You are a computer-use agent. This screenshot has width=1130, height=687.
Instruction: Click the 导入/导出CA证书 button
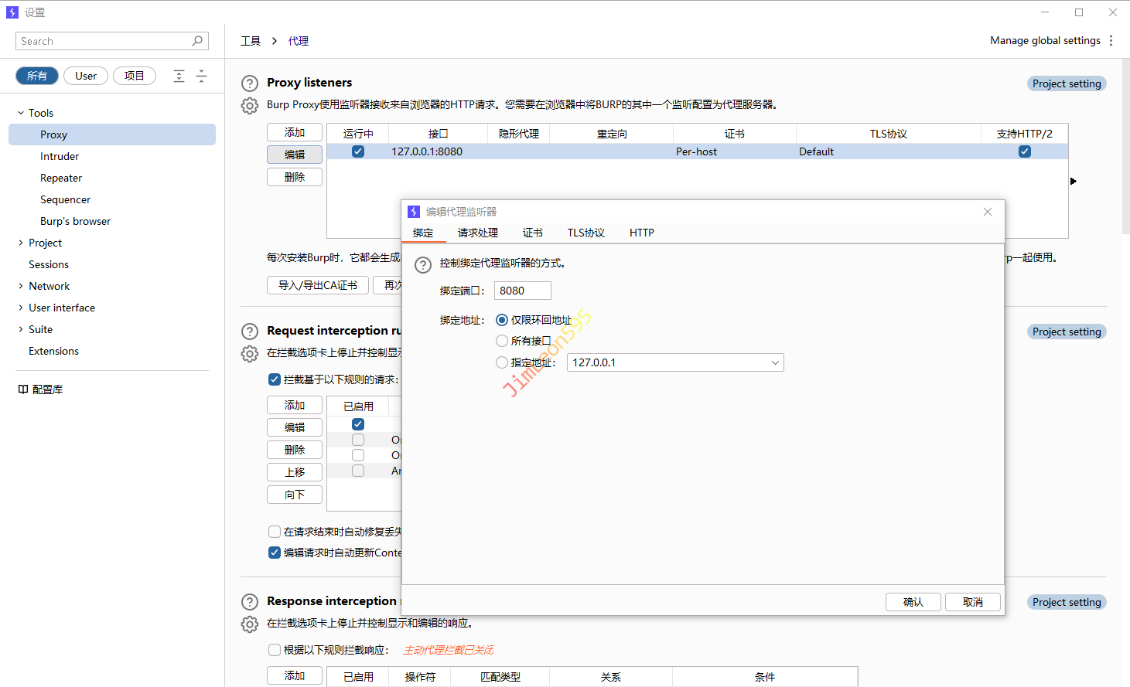click(x=317, y=285)
